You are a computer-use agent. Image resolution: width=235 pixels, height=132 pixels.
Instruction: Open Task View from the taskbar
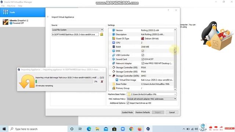(80, 129)
